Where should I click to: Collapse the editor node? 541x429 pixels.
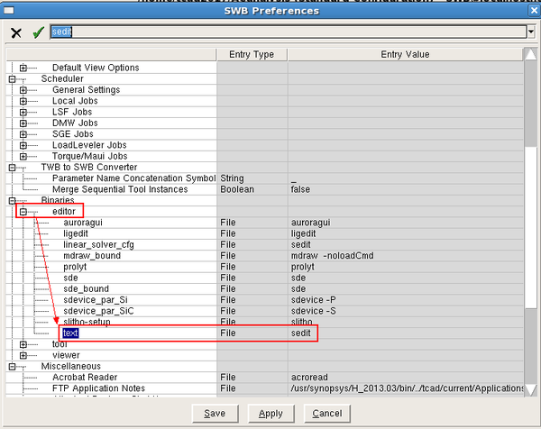click(x=23, y=212)
